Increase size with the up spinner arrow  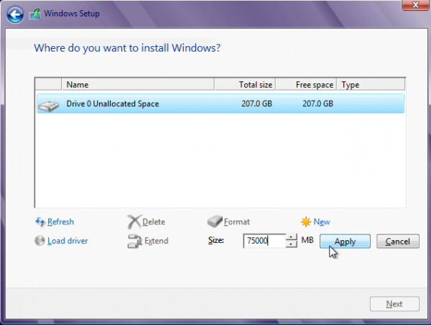(x=291, y=237)
